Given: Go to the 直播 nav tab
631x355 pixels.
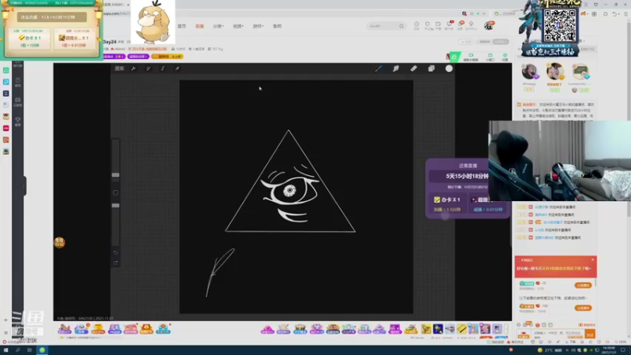Looking at the screenshot, I should pos(200,26).
